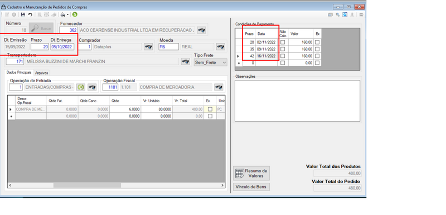Click the key search icon at top right
The image size is (446, 215).
[x=338, y=14]
